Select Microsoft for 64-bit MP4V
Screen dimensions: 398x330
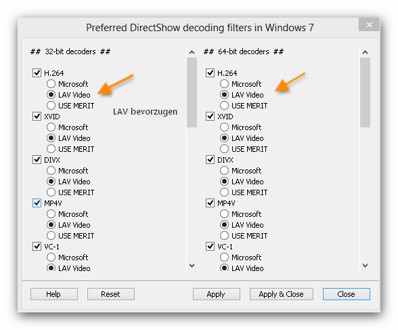click(x=225, y=214)
